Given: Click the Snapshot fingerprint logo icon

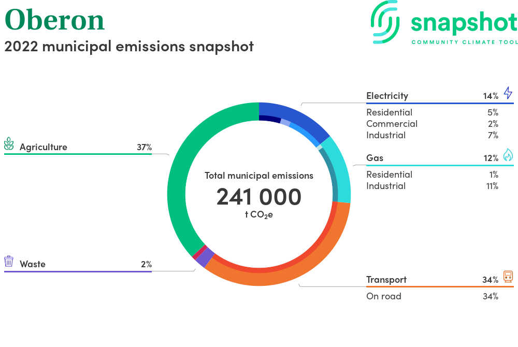Looking at the screenshot, I should (x=386, y=21).
